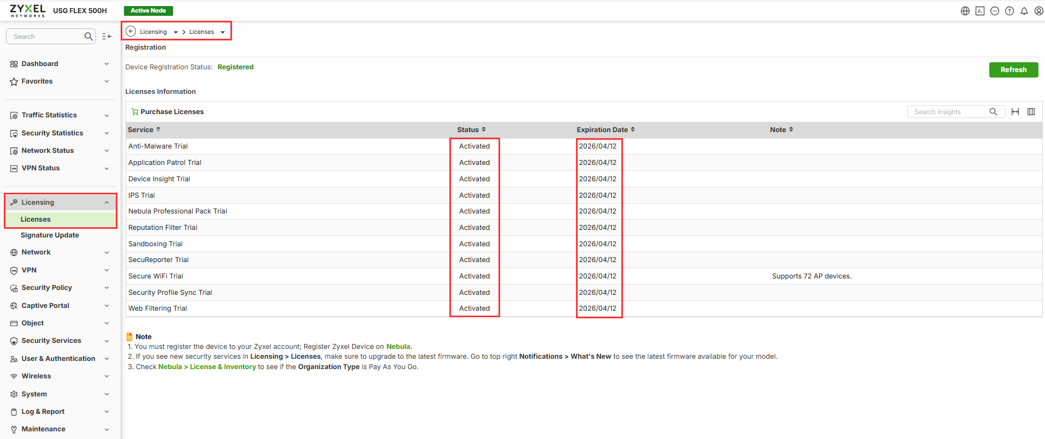Click the VPN Status icon

[x=14, y=168]
